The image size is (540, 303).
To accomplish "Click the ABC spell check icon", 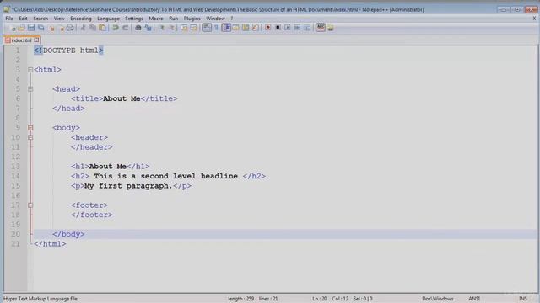I will (321, 28).
